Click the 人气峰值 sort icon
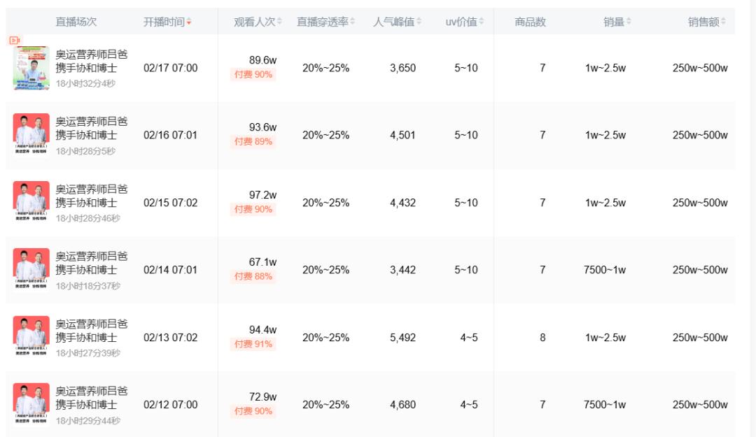This screenshot has height=437, width=756. pos(419,22)
